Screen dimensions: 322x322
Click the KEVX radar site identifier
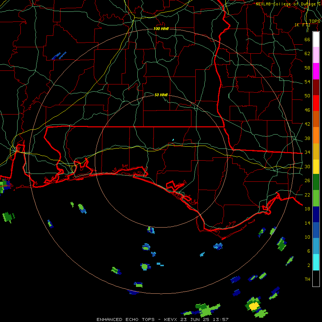[x=171, y=319]
